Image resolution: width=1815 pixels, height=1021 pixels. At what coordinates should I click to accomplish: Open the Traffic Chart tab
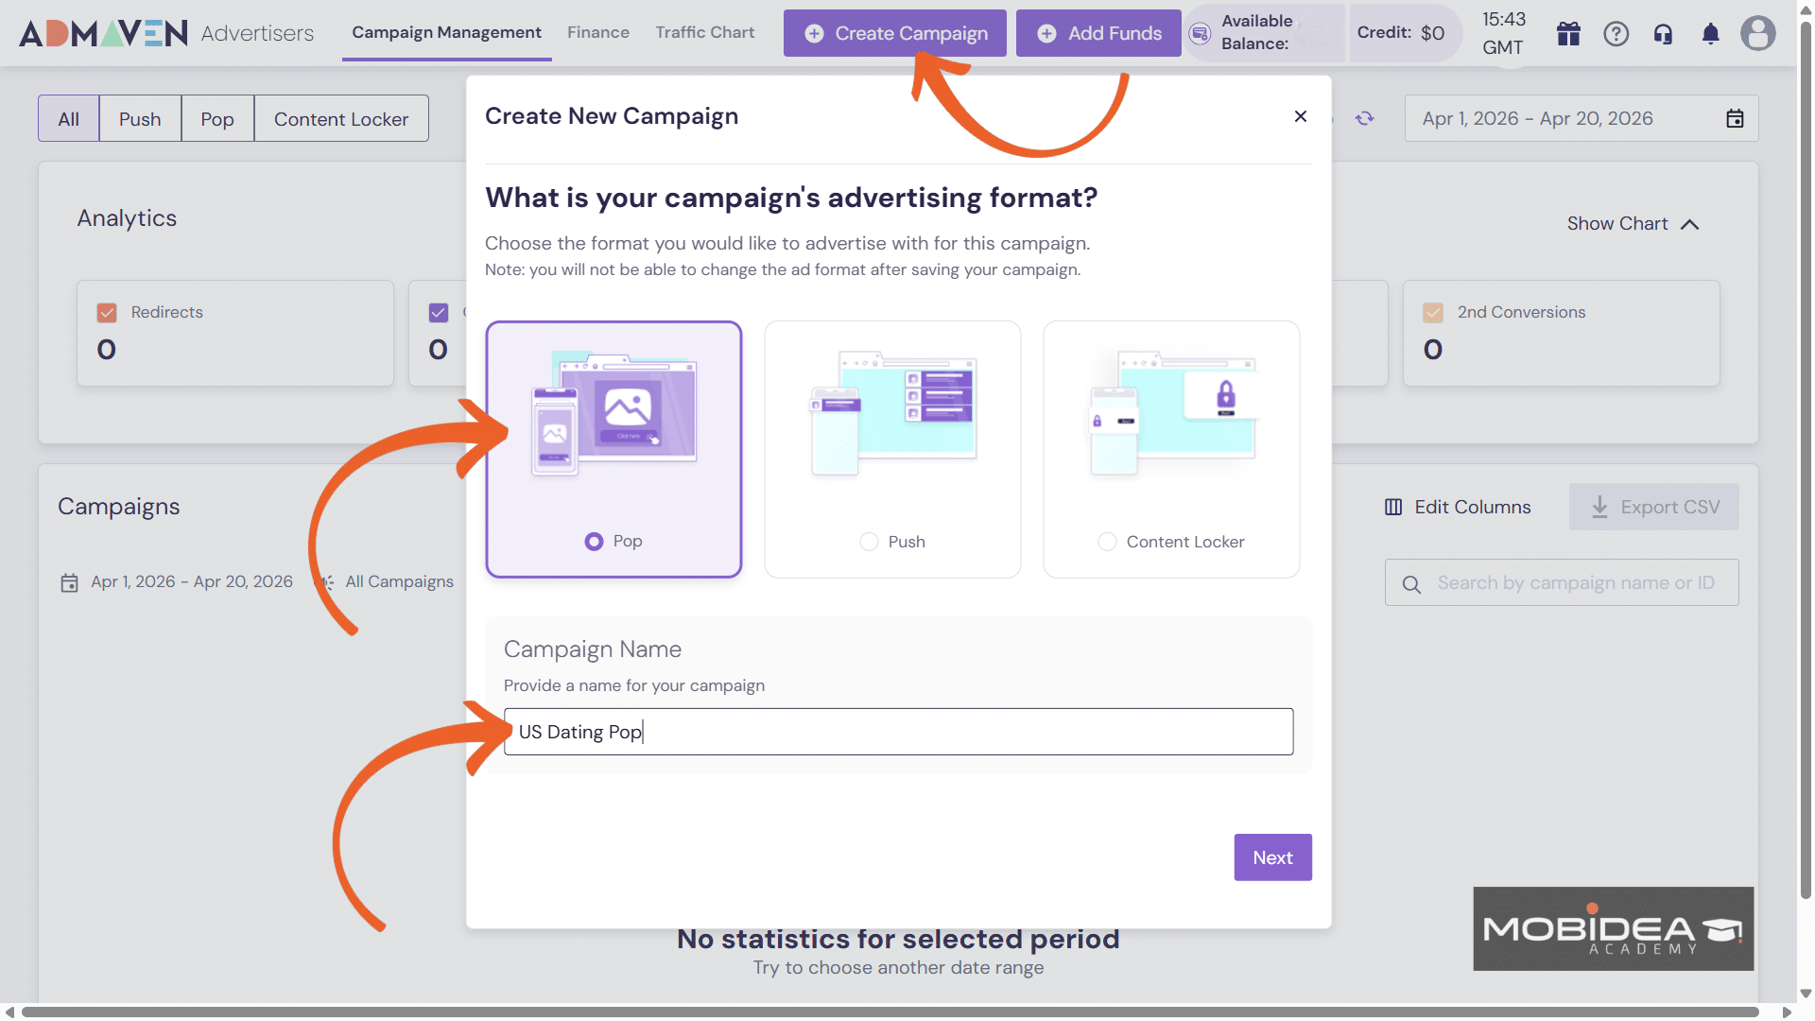coord(705,32)
